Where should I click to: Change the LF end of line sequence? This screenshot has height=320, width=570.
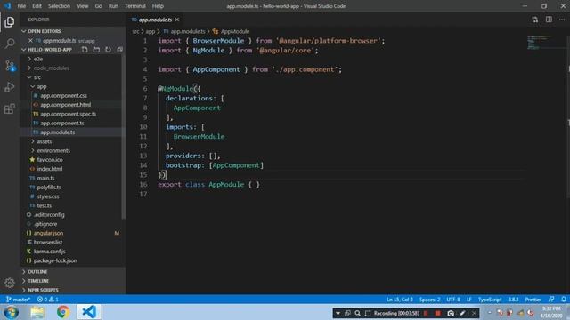(x=469, y=300)
